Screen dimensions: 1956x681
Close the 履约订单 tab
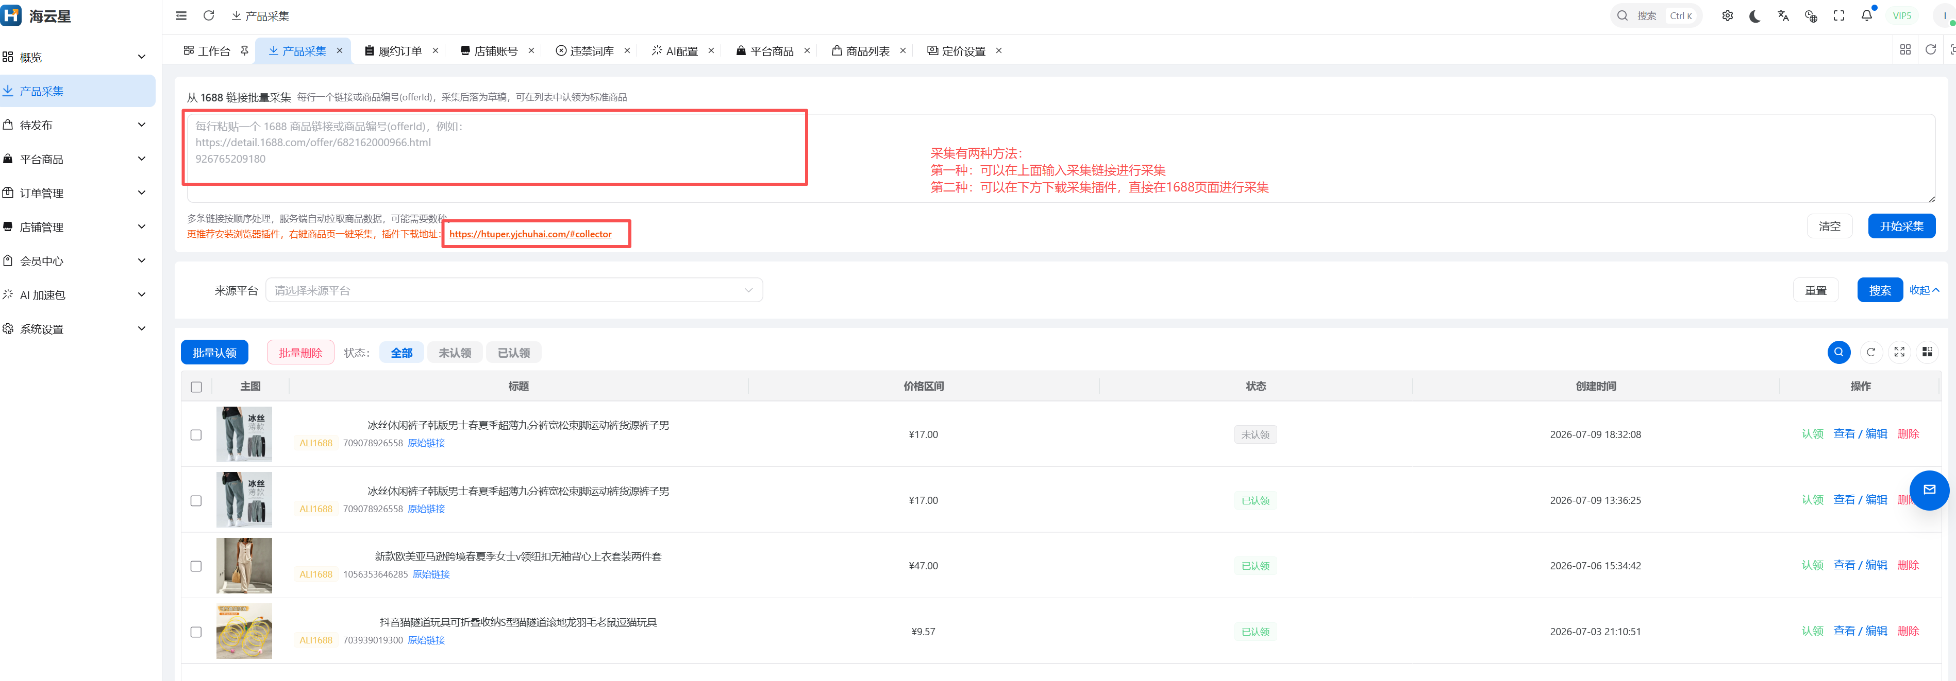pyautogui.click(x=435, y=51)
